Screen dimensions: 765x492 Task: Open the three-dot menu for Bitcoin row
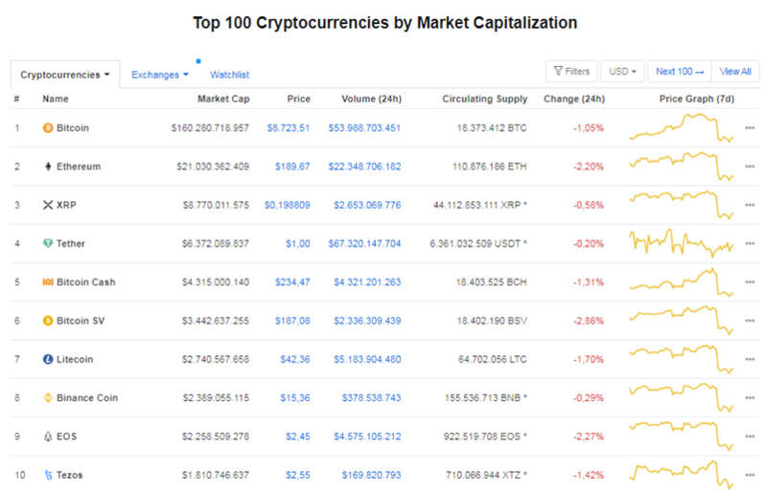click(750, 127)
